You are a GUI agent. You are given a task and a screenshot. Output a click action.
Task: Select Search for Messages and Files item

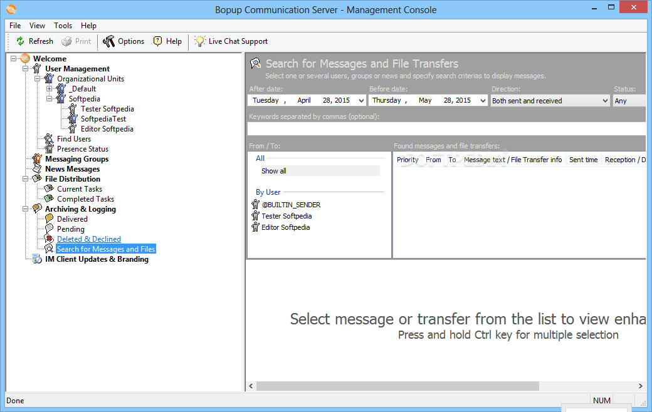[106, 249]
